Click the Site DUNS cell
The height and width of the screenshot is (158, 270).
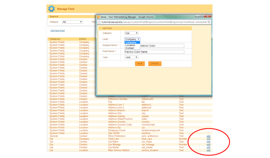(x=114, y=133)
